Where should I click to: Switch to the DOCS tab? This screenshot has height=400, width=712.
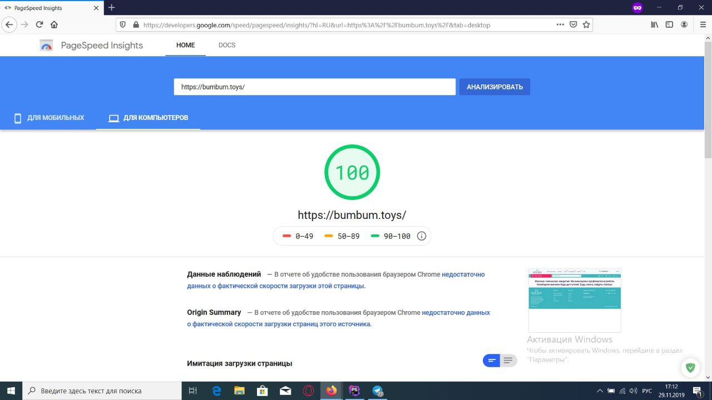pos(226,45)
